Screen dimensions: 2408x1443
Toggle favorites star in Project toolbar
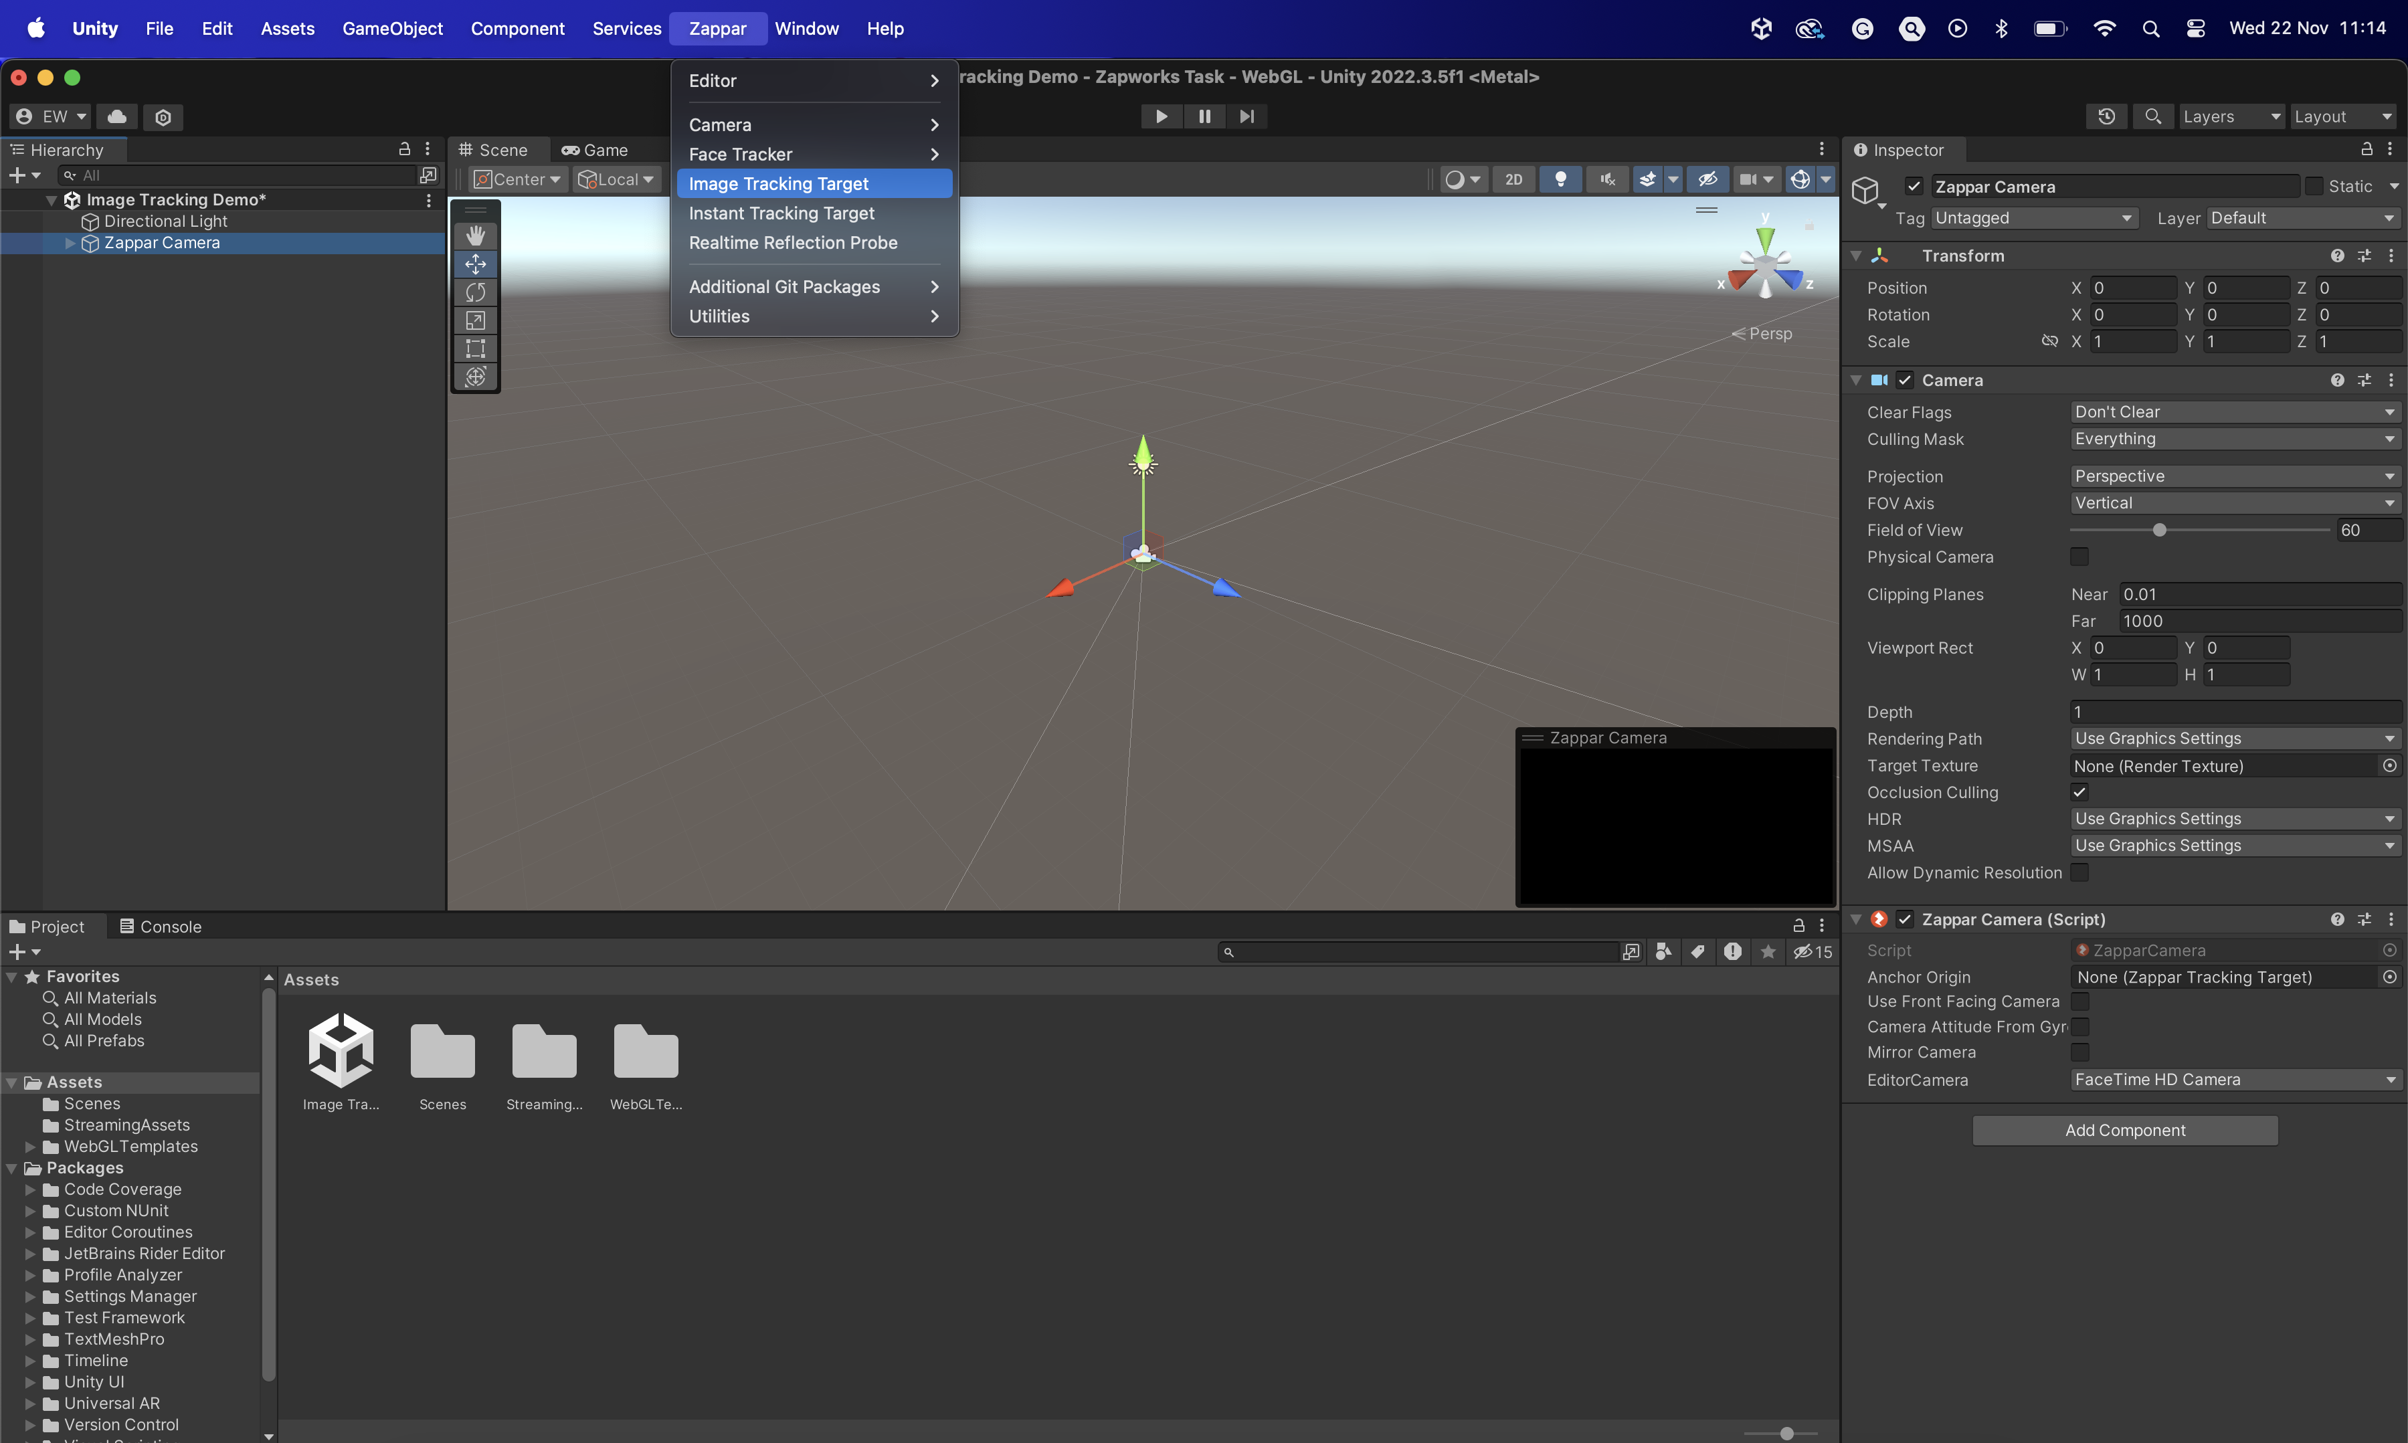coord(1768,951)
